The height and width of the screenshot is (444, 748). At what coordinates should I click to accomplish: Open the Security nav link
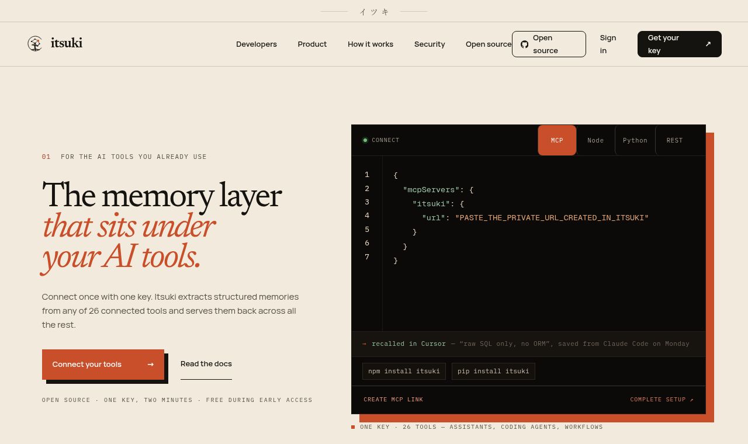pyautogui.click(x=430, y=44)
